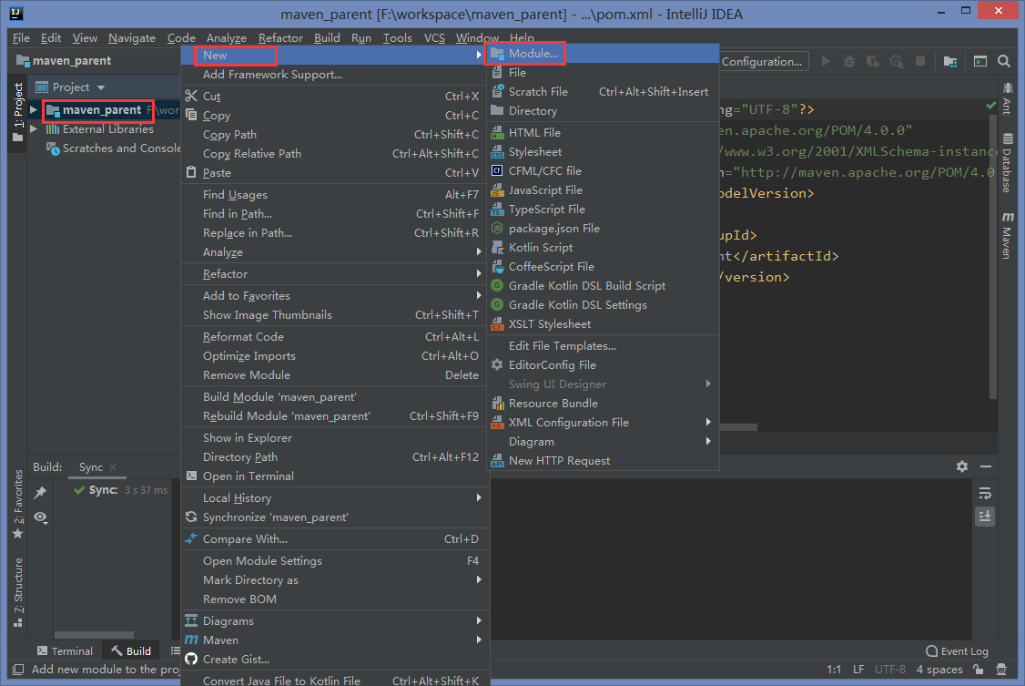Viewport: 1025px width, 686px height.
Task: Click Cut in context menu
Action: pos(335,97)
